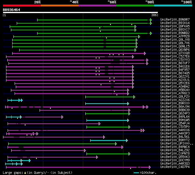Go to the UniRef100_C0PNT8 label
Screen dimensions: 195x175
click(x=175, y=154)
